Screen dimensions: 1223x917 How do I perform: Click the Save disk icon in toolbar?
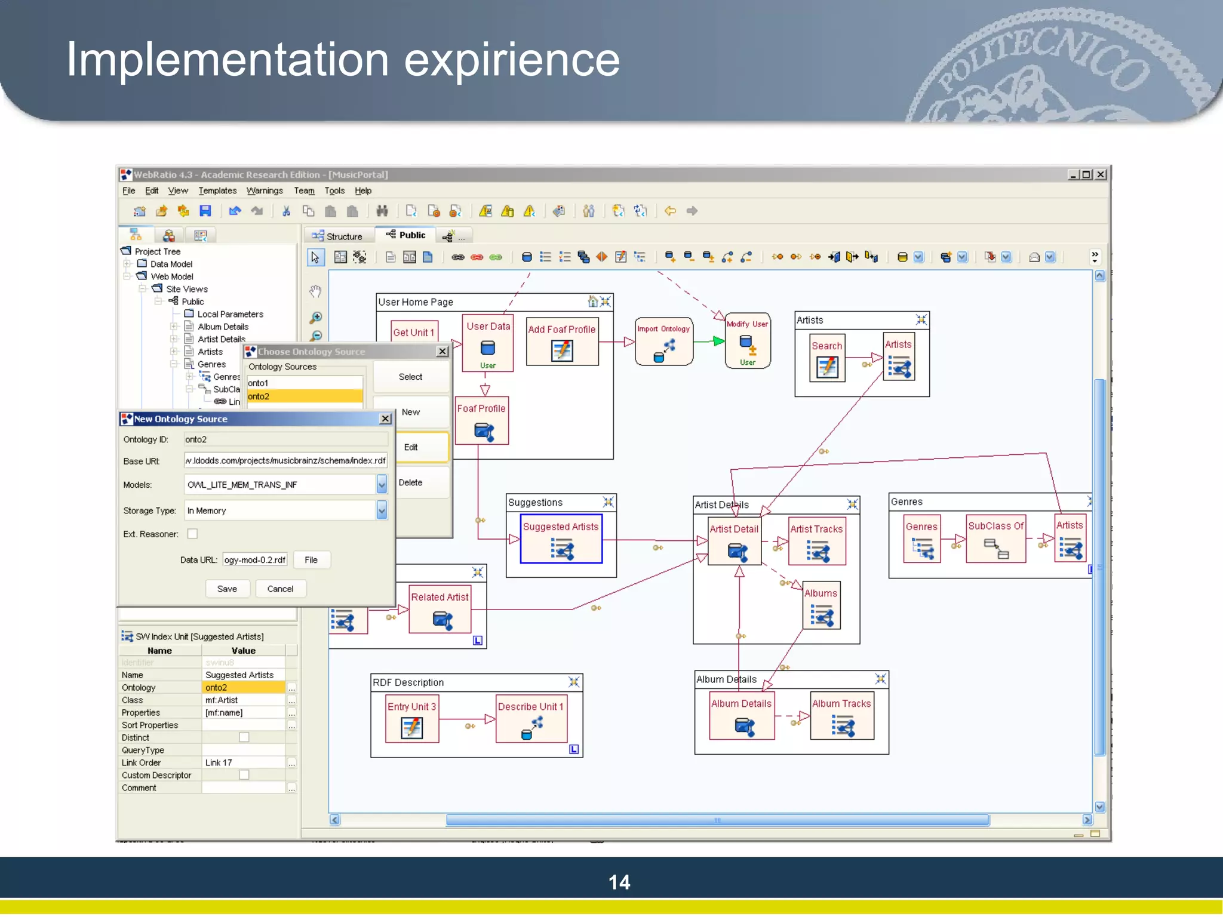point(205,211)
